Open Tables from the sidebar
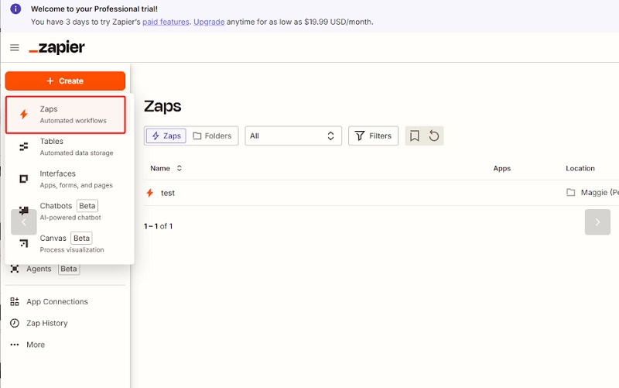This screenshot has width=619, height=388. (51, 146)
